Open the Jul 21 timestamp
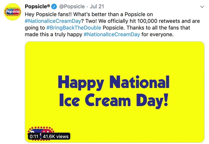Screen dimensions: 209x144 97,6
